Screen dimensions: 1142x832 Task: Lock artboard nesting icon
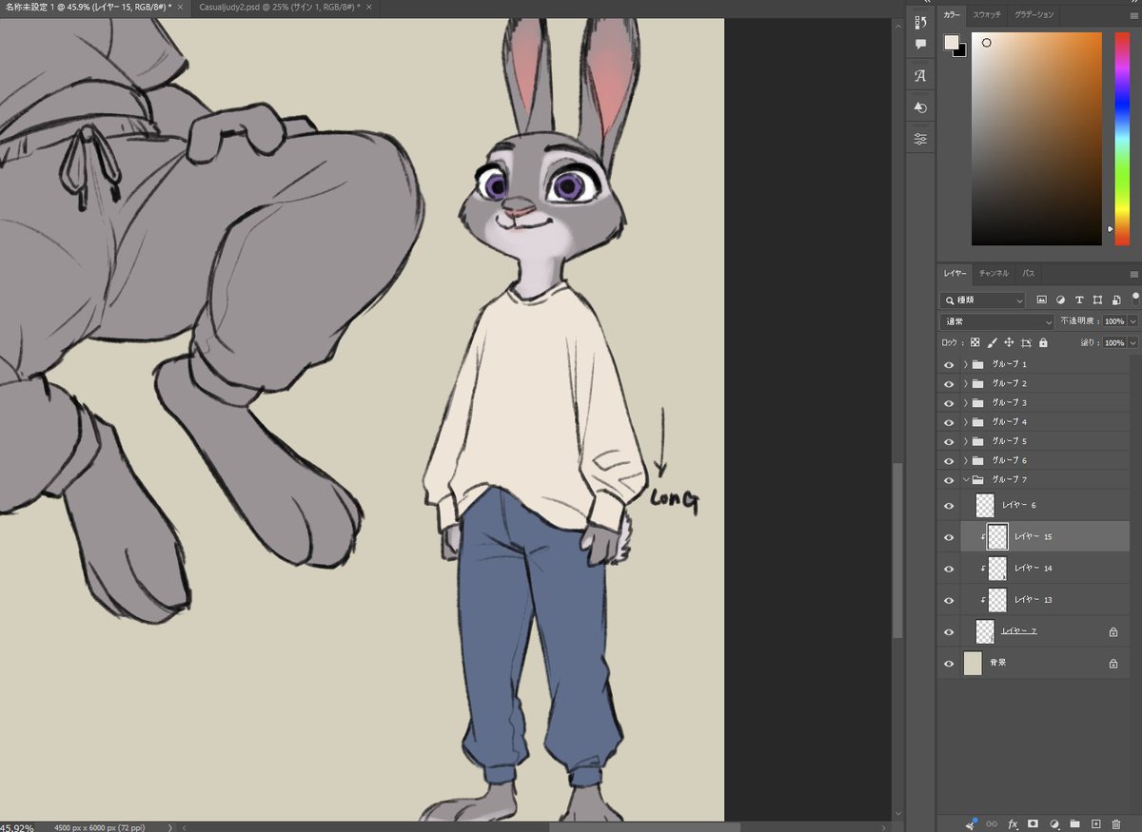click(x=1026, y=342)
